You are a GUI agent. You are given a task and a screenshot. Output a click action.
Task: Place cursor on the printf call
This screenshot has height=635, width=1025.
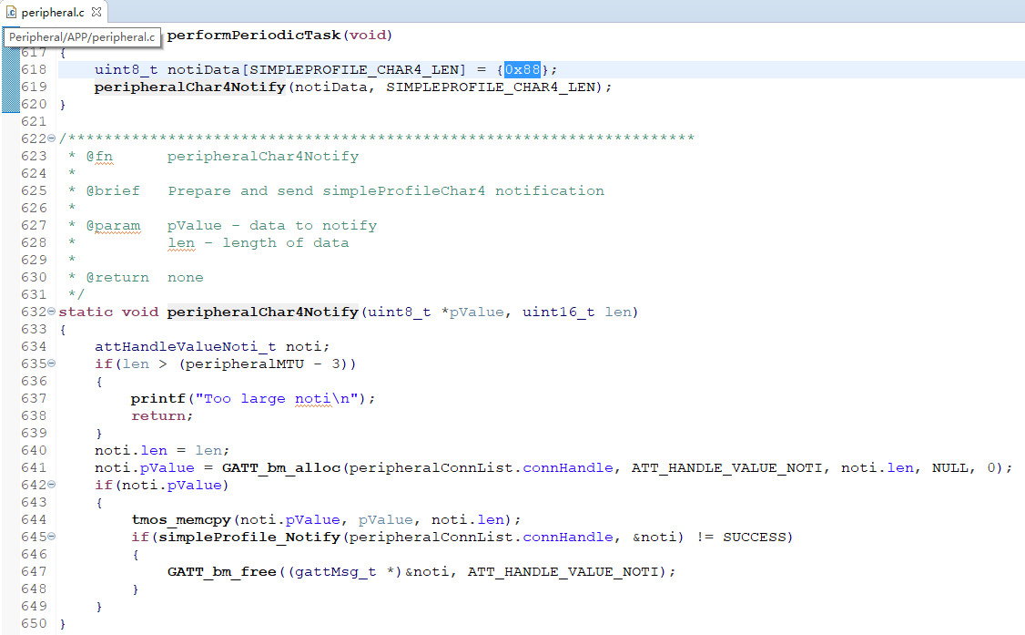154,398
